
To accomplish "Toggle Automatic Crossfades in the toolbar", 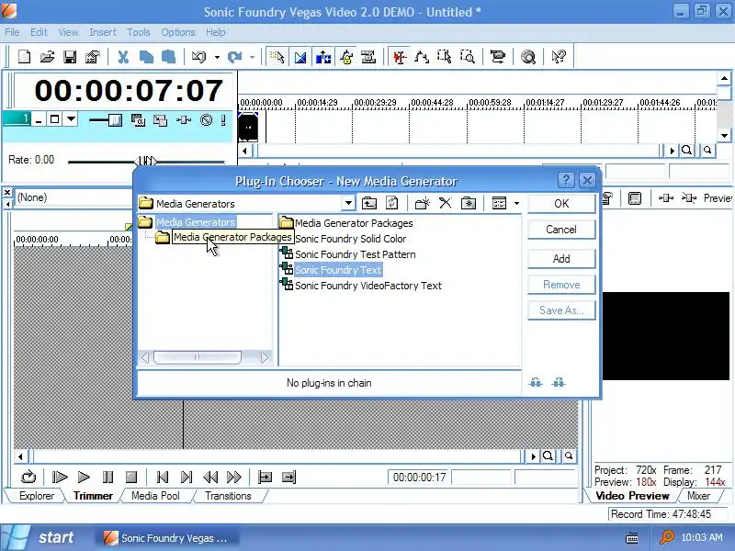I will coord(300,57).
